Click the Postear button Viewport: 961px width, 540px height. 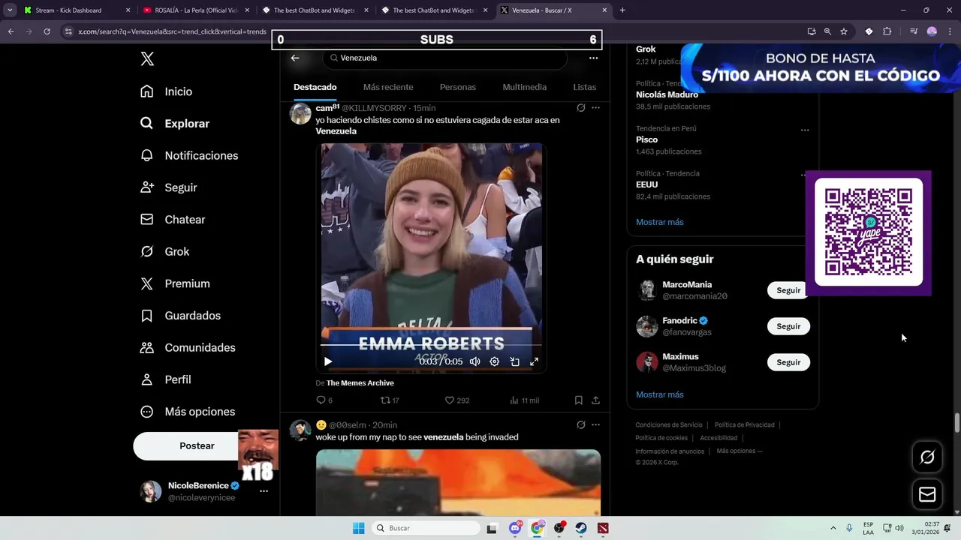click(x=197, y=445)
